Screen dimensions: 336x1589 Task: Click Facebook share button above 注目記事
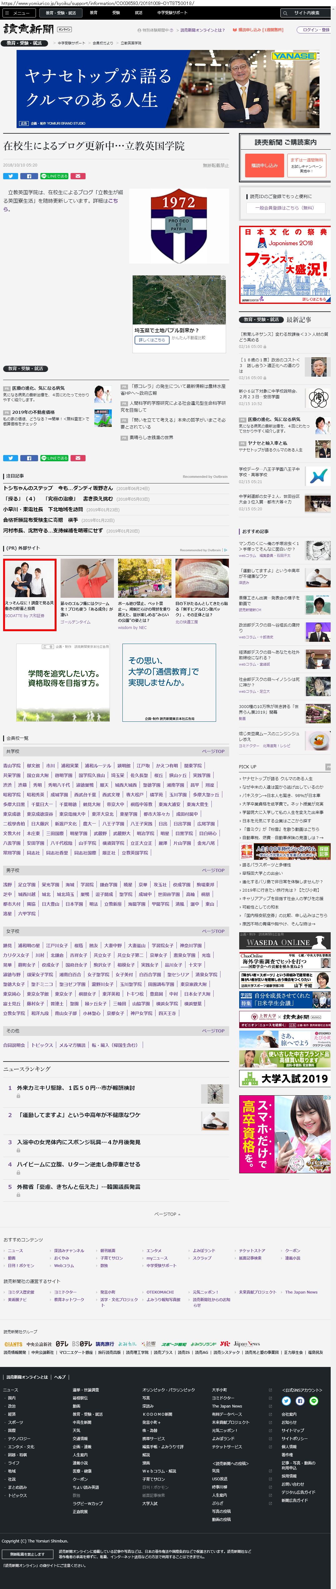(29, 458)
